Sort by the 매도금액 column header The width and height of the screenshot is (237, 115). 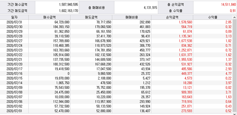pos(91,17)
